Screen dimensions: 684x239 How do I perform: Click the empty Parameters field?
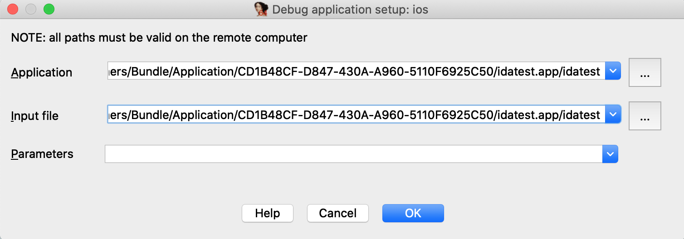click(353, 154)
